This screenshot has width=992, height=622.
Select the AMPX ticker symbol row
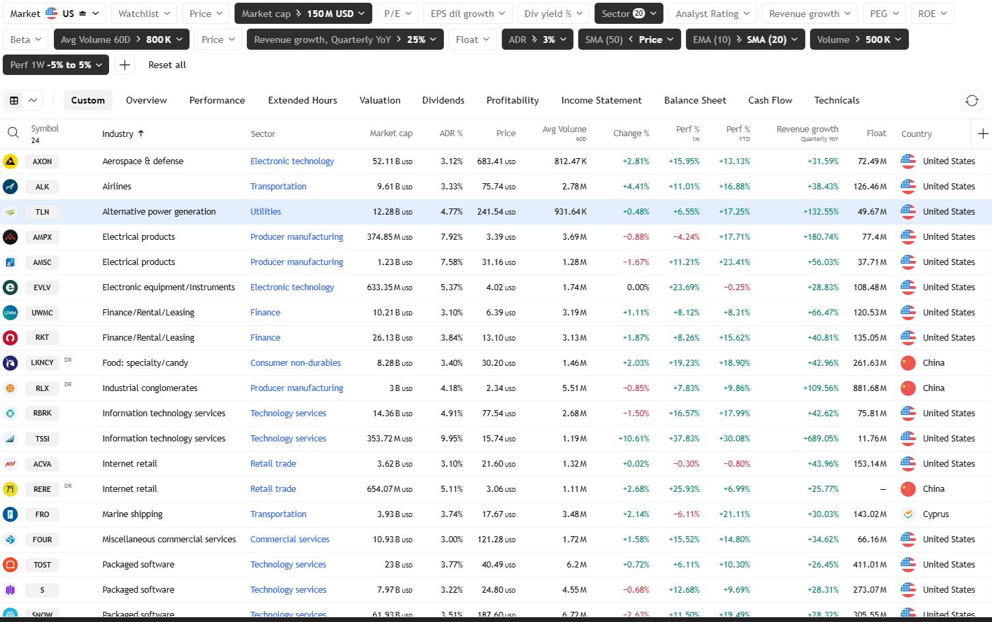(x=42, y=237)
